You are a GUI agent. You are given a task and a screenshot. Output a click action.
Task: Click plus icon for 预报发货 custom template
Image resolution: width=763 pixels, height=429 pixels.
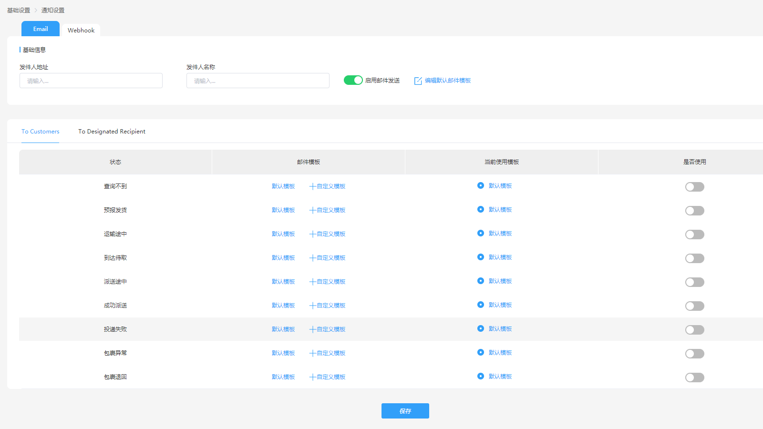(312, 210)
